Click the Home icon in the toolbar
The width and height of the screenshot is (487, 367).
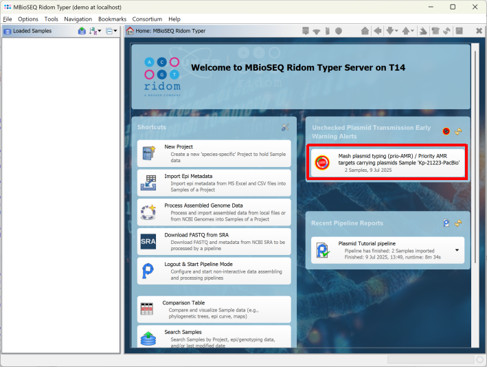coord(365,31)
